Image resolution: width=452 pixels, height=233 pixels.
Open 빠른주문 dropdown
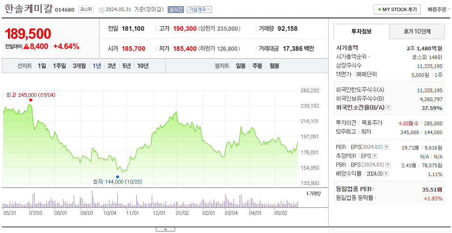click(439, 9)
